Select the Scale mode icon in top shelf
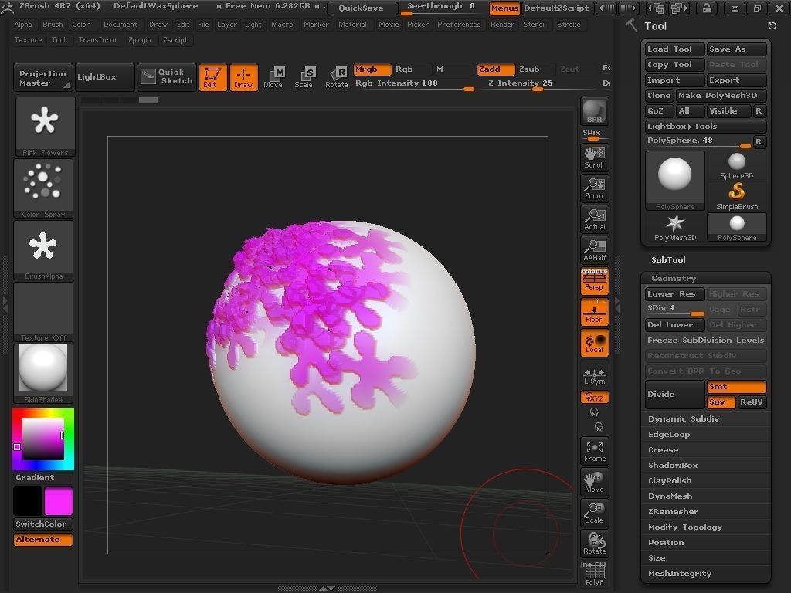Screen dimensions: 791x593 (304, 77)
